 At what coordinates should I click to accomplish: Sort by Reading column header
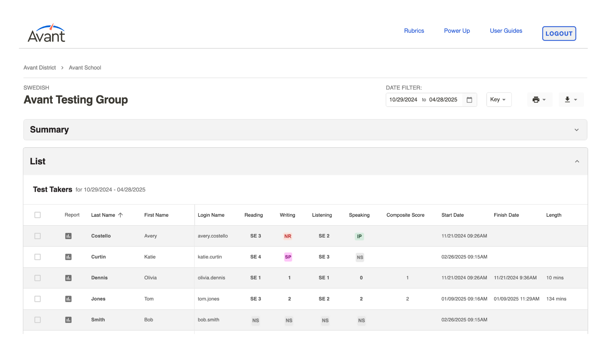coord(254,215)
